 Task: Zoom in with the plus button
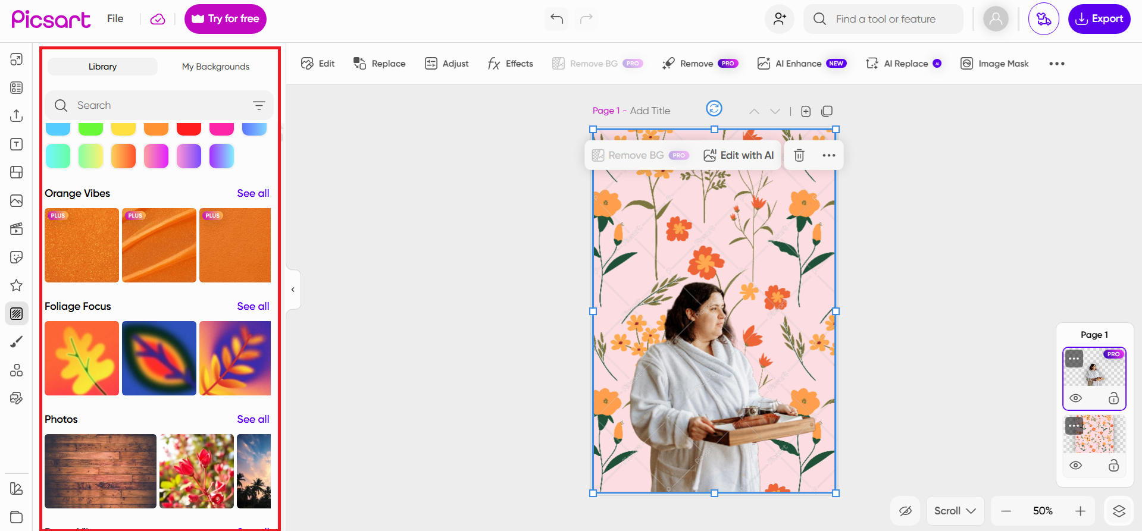pos(1080,511)
